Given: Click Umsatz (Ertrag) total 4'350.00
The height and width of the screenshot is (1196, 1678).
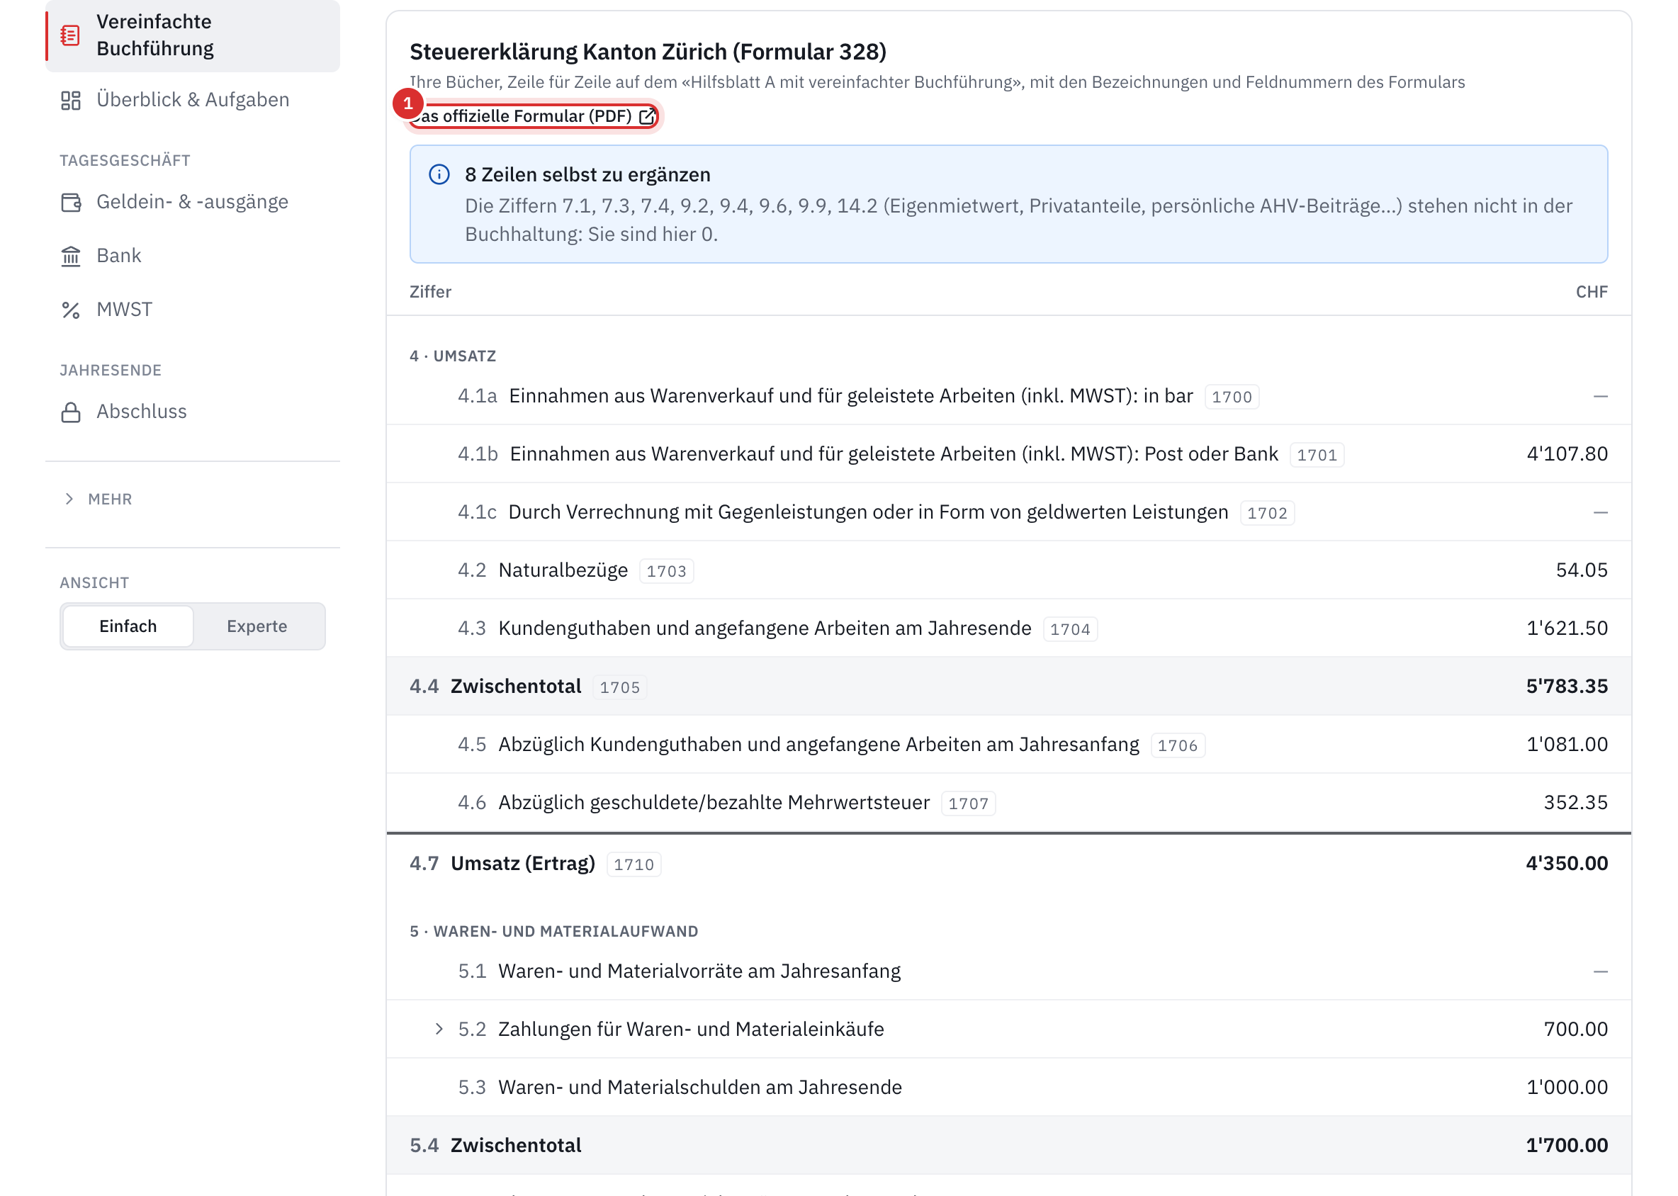Looking at the screenshot, I should (1567, 863).
